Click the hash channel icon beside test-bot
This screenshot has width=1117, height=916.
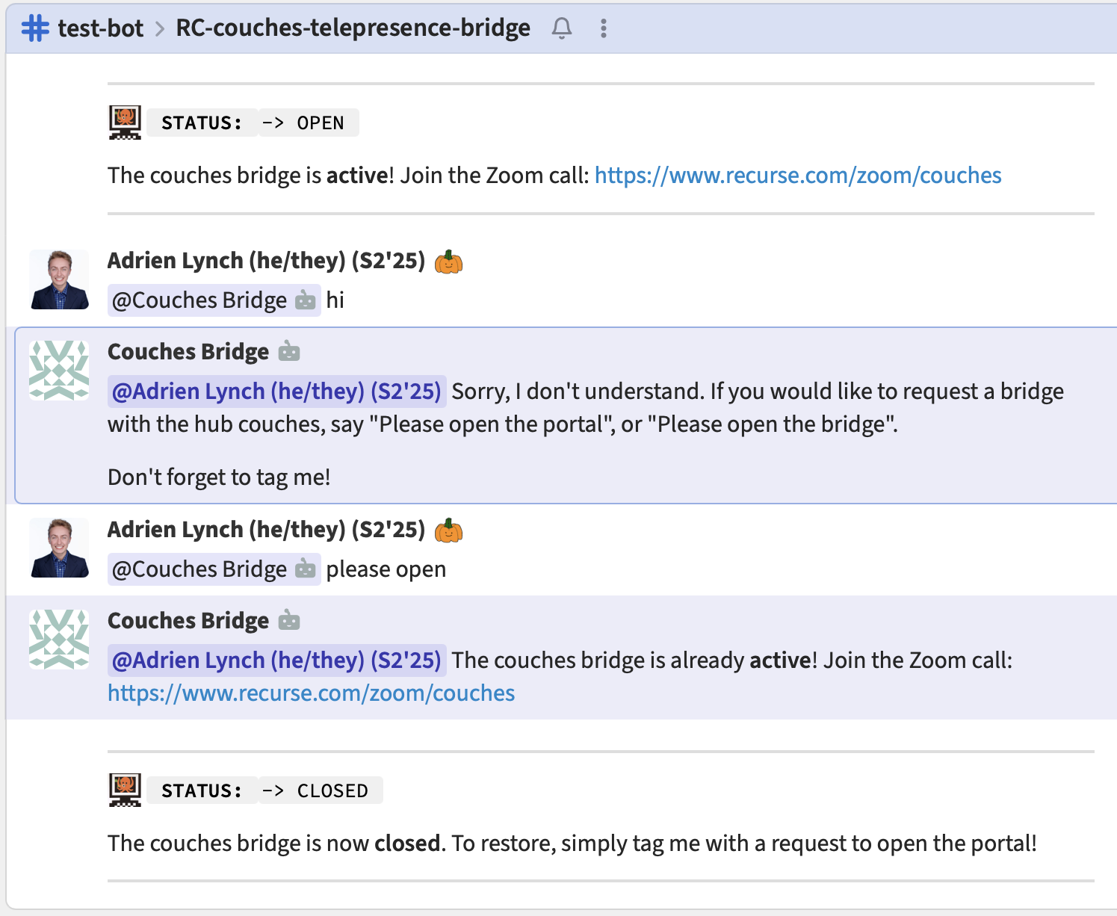pos(35,28)
